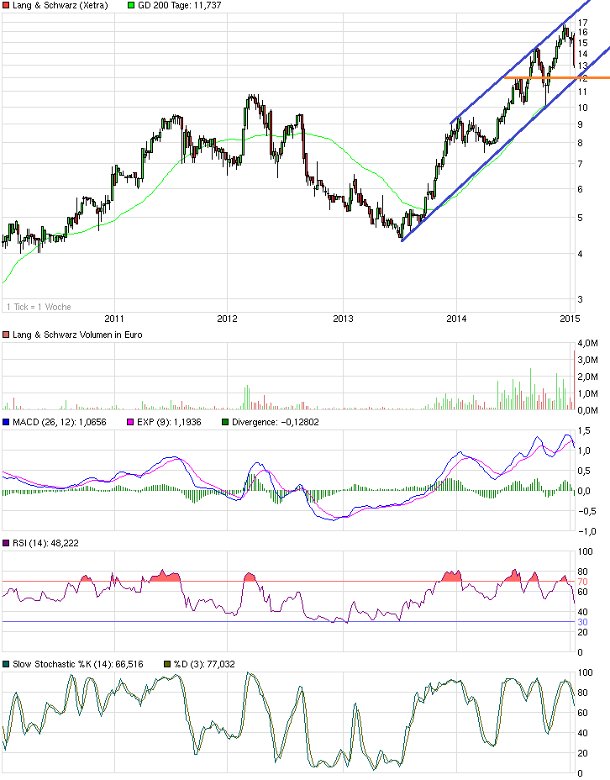
Task: Click the RSI axis value 100
Action: point(586,551)
